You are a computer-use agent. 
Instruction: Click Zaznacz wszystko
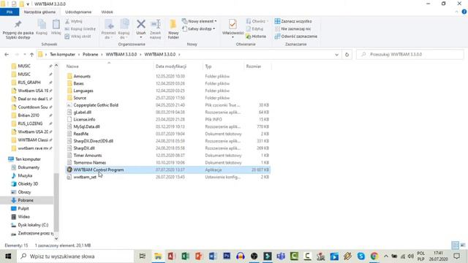(x=293, y=21)
